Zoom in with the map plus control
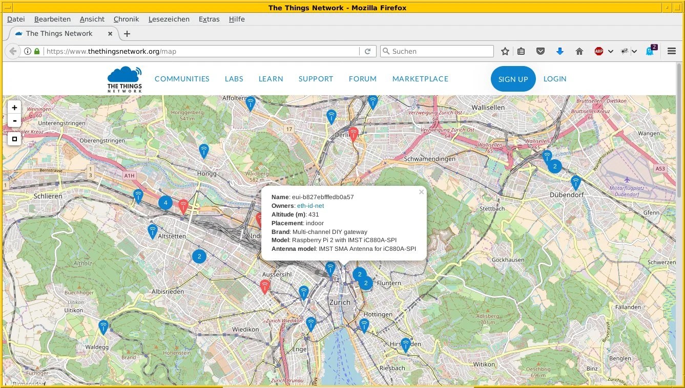 click(x=14, y=107)
